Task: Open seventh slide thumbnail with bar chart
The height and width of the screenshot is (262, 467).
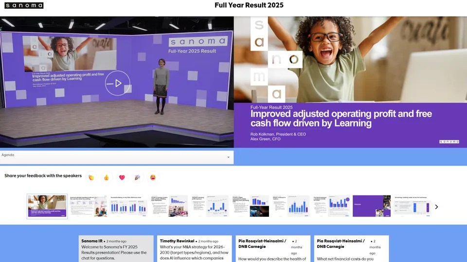Action: click(x=291, y=206)
